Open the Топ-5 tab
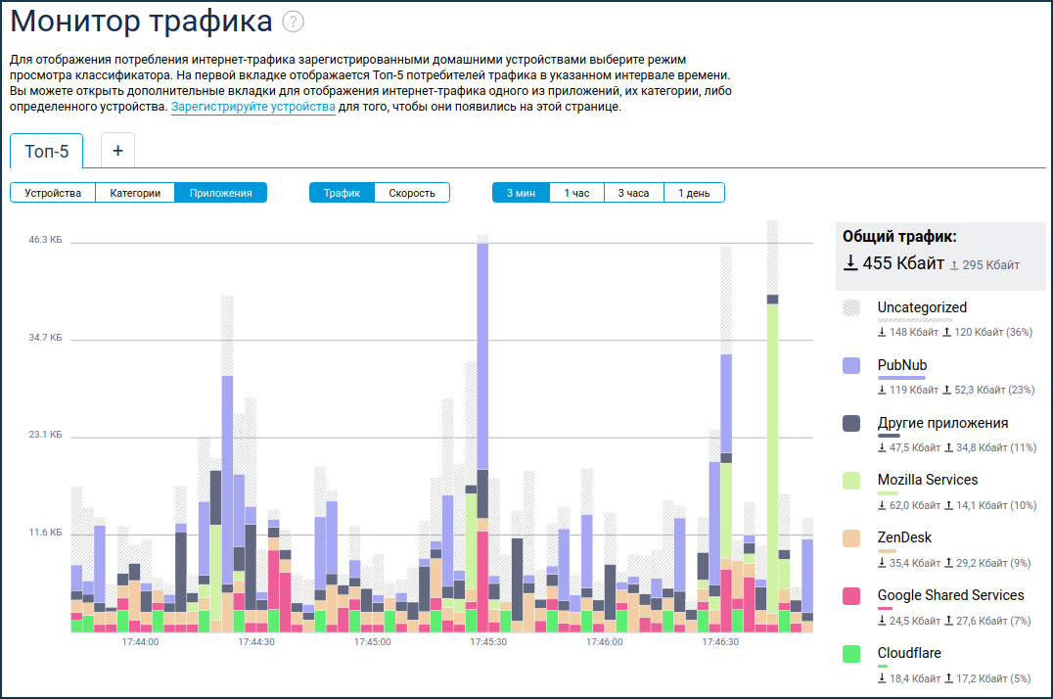The image size is (1053, 699). tap(47, 152)
